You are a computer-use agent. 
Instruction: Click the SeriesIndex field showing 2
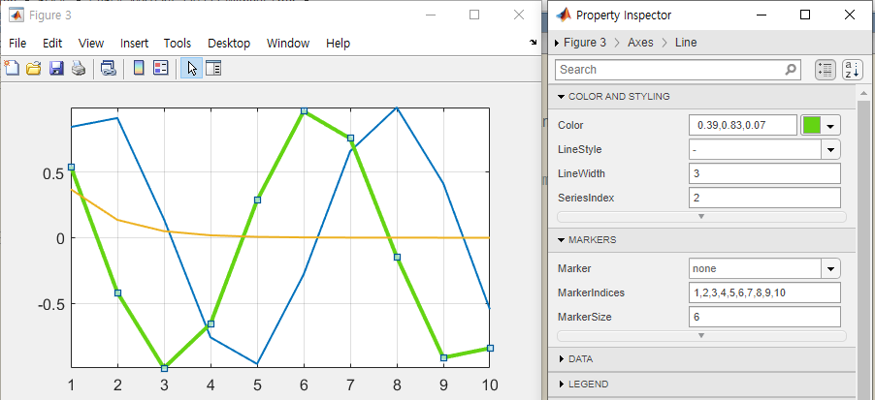764,198
